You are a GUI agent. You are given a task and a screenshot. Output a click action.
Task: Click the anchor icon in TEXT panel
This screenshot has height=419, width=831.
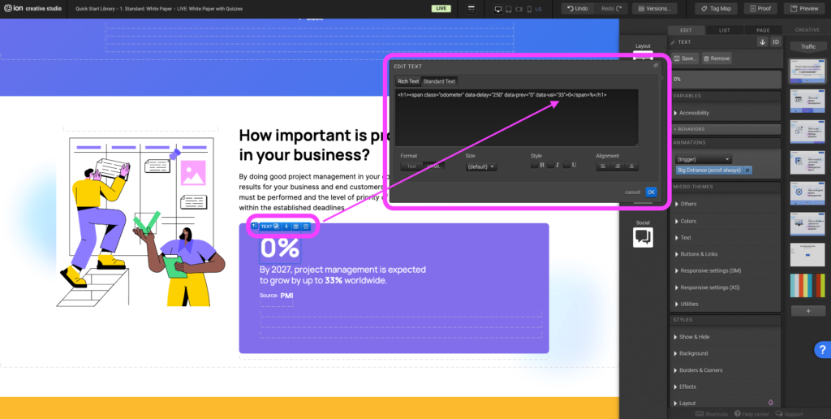point(762,41)
